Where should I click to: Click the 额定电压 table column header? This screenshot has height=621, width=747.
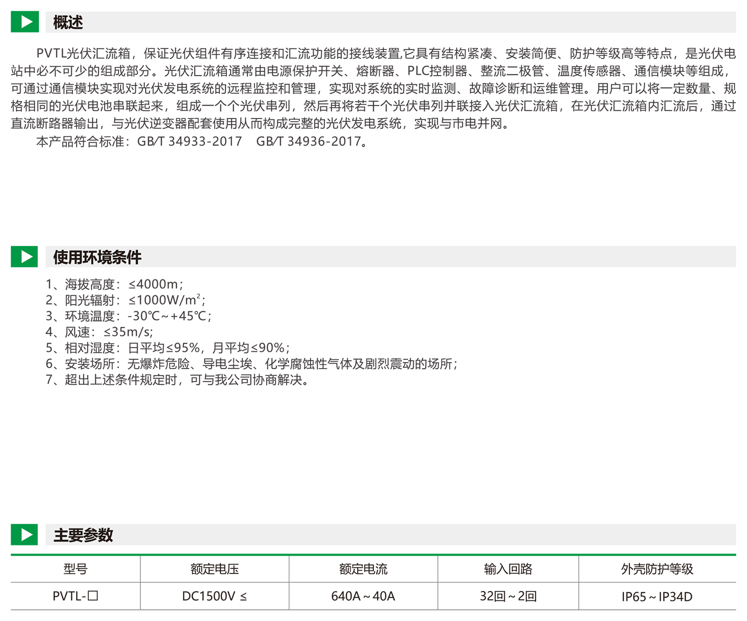[x=214, y=569]
